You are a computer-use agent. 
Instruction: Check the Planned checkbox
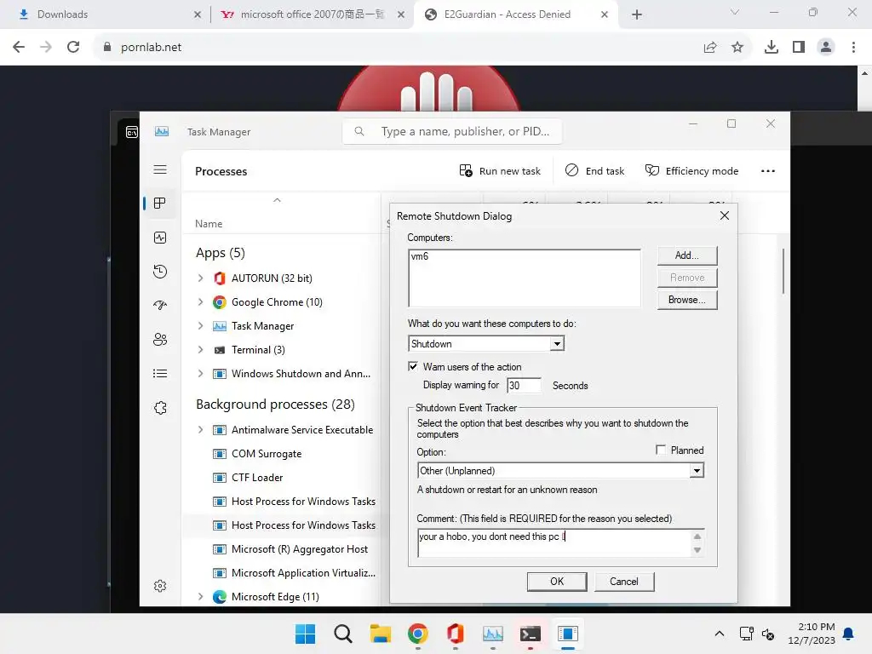click(x=661, y=450)
